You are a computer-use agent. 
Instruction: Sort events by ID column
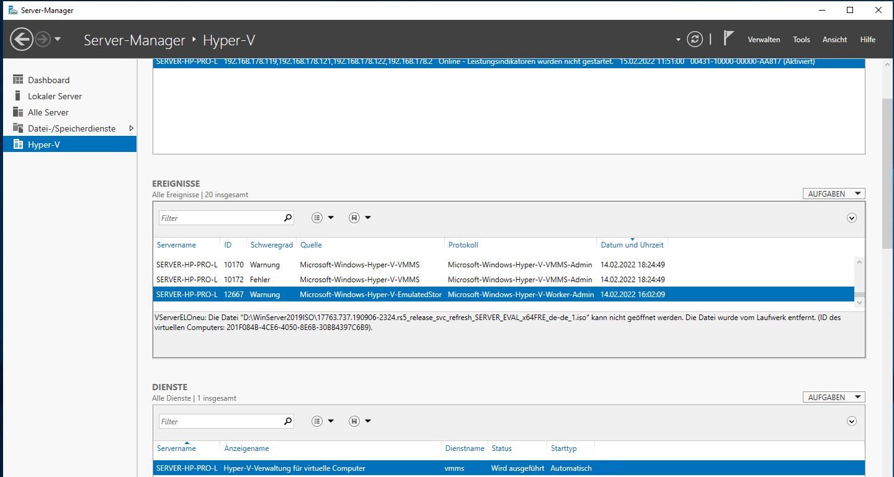(228, 245)
